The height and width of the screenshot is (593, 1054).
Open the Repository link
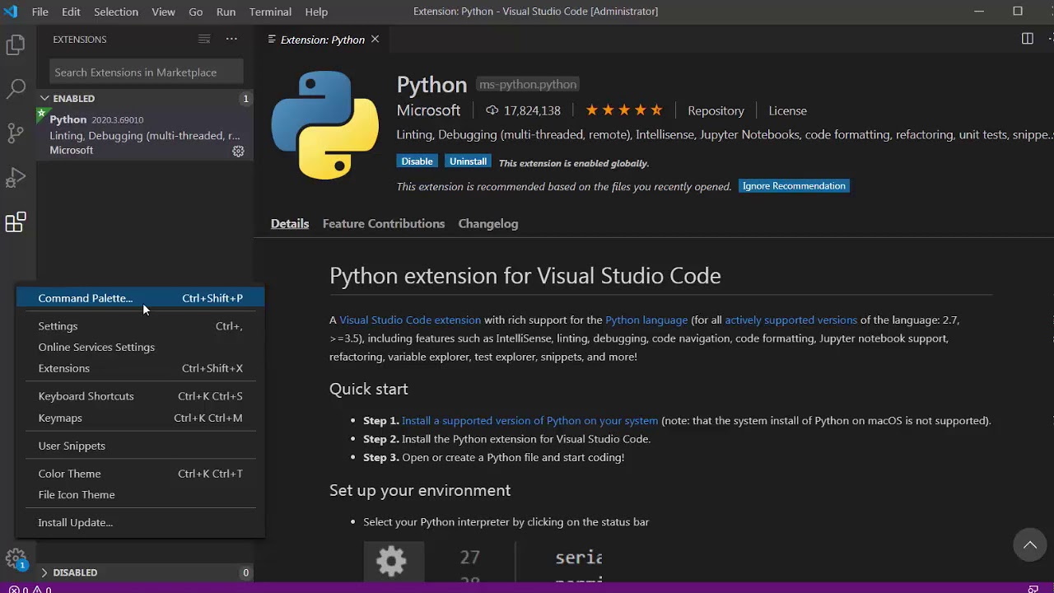716,110
